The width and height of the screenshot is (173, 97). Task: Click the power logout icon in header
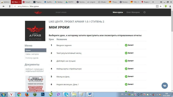pos(145,12)
